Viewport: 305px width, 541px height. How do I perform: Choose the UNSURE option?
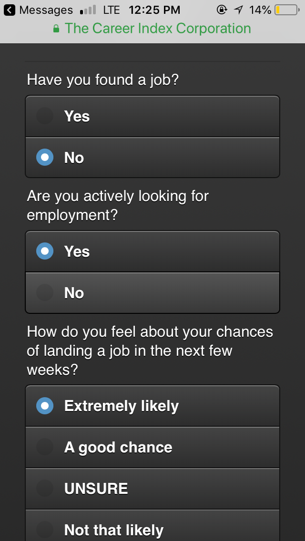152,489
